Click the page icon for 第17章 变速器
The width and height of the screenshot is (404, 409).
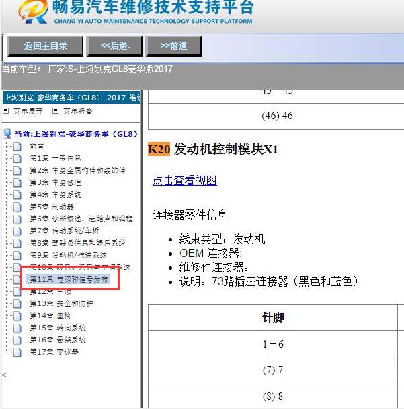click(17, 352)
